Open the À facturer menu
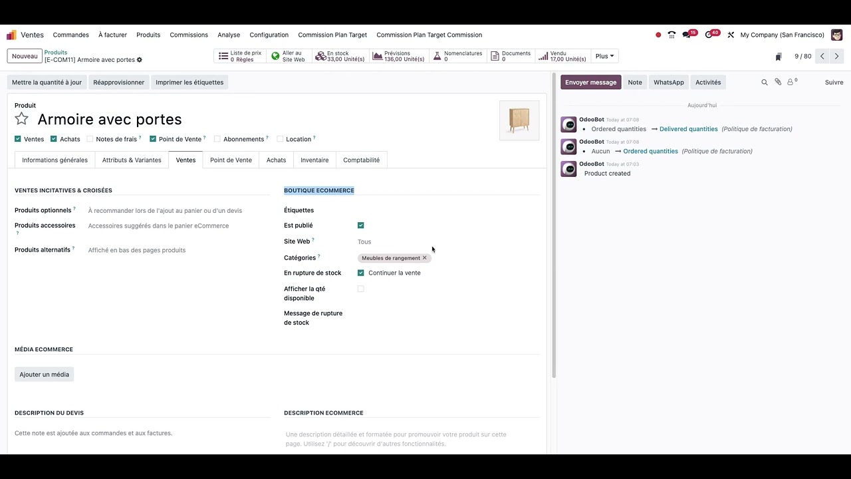Viewport: 851px width, 479px height. pyautogui.click(x=112, y=35)
